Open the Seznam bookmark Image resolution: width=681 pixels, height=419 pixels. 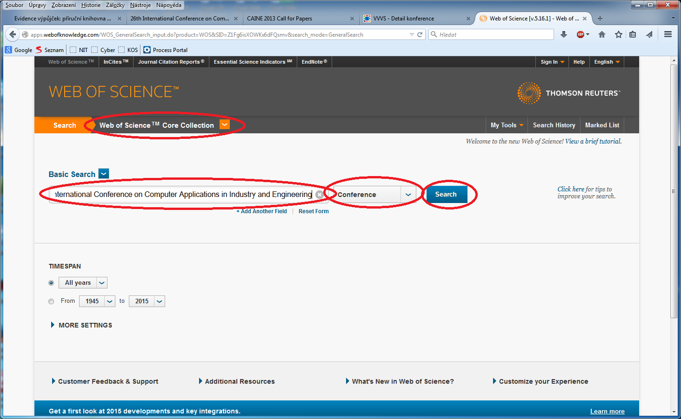pyautogui.click(x=50, y=50)
